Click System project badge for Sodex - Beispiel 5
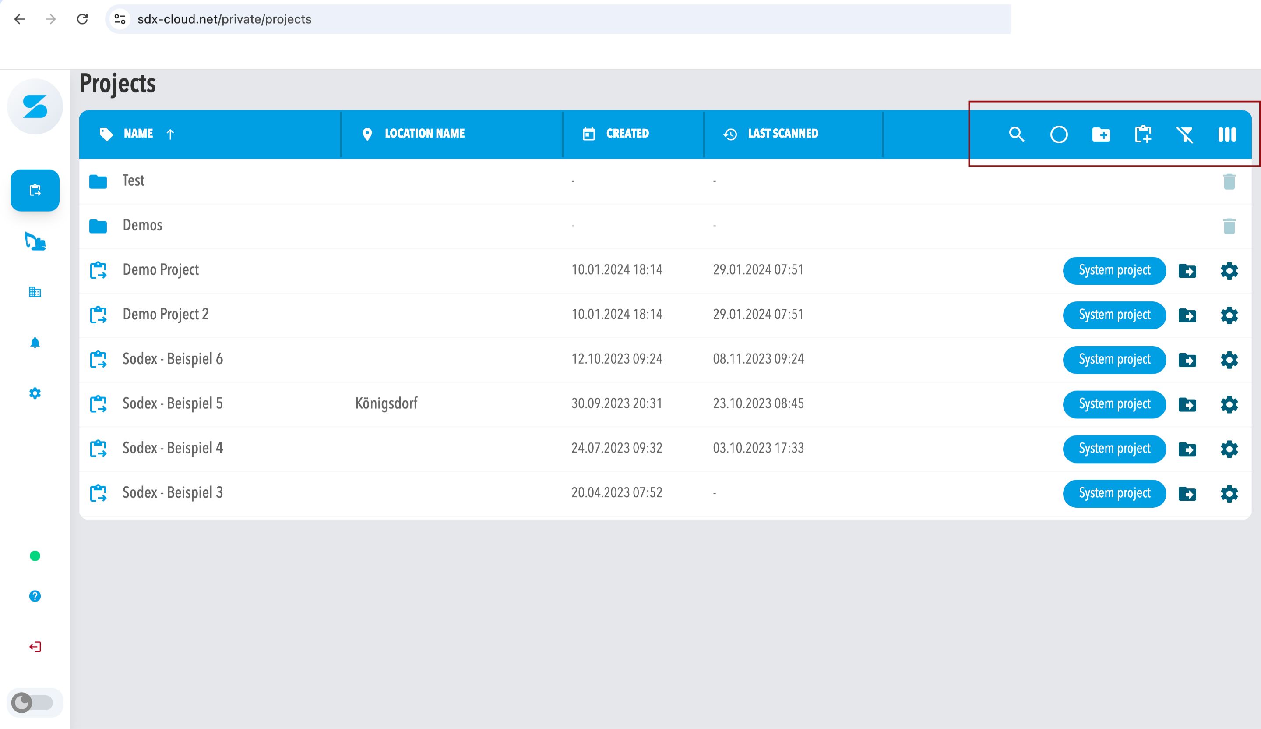The width and height of the screenshot is (1261, 729). [x=1114, y=404]
